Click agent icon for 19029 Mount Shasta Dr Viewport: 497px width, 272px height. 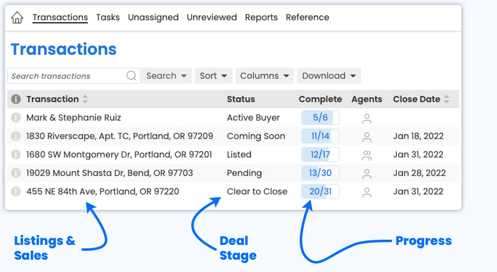tap(367, 174)
